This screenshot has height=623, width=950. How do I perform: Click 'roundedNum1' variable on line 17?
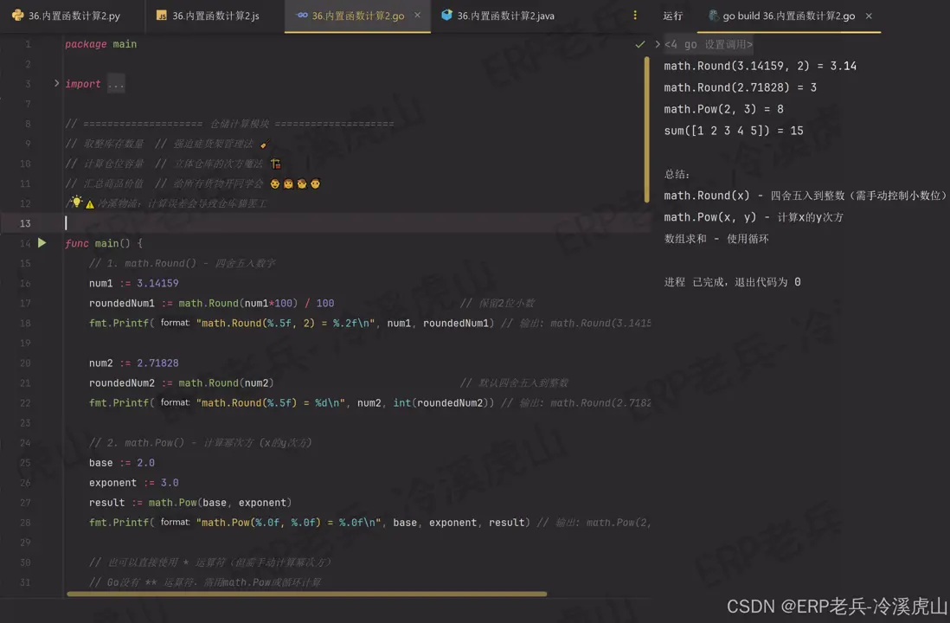[x=122, y=303]
